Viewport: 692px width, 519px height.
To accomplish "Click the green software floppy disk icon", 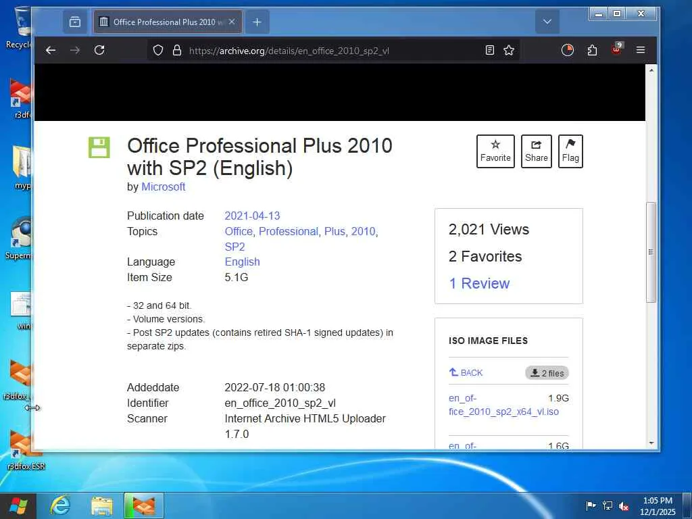I will tap(99, 147).
